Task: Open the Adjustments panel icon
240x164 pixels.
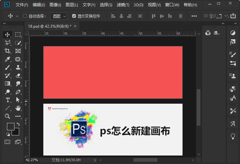Action: click(x=233, y=33)
